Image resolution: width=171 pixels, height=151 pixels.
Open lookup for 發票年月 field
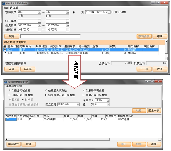point(108,100)
